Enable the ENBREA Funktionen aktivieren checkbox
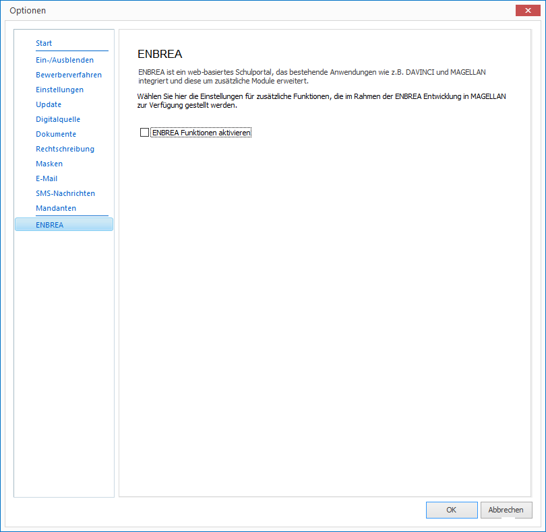Image resolution: width=546 pixels, height=532 pixels. tap(144, 133)
